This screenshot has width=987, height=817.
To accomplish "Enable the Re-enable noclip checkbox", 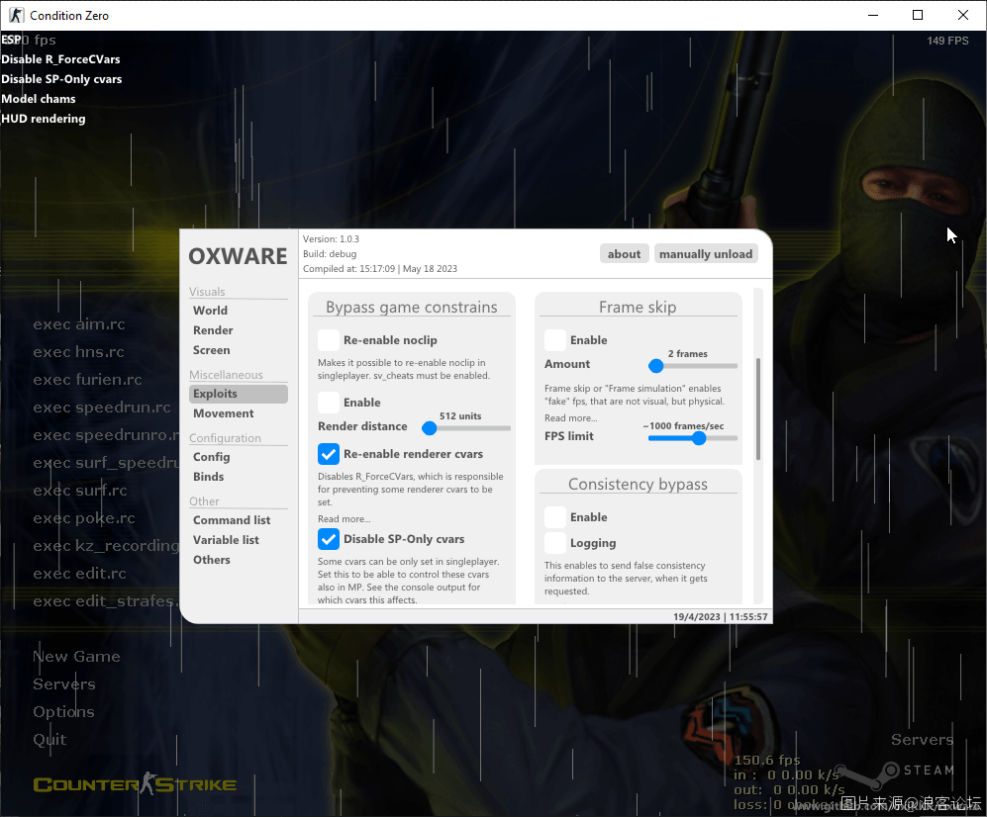I will coord(329,340).
